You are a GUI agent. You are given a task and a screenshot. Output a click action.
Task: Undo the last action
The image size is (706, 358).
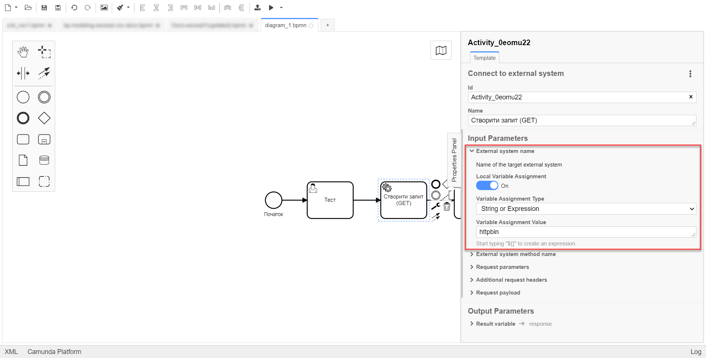pos(74,7)
